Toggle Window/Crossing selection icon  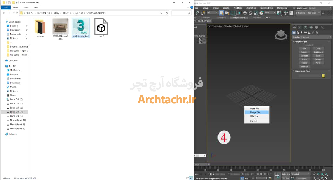click(238, 13)
